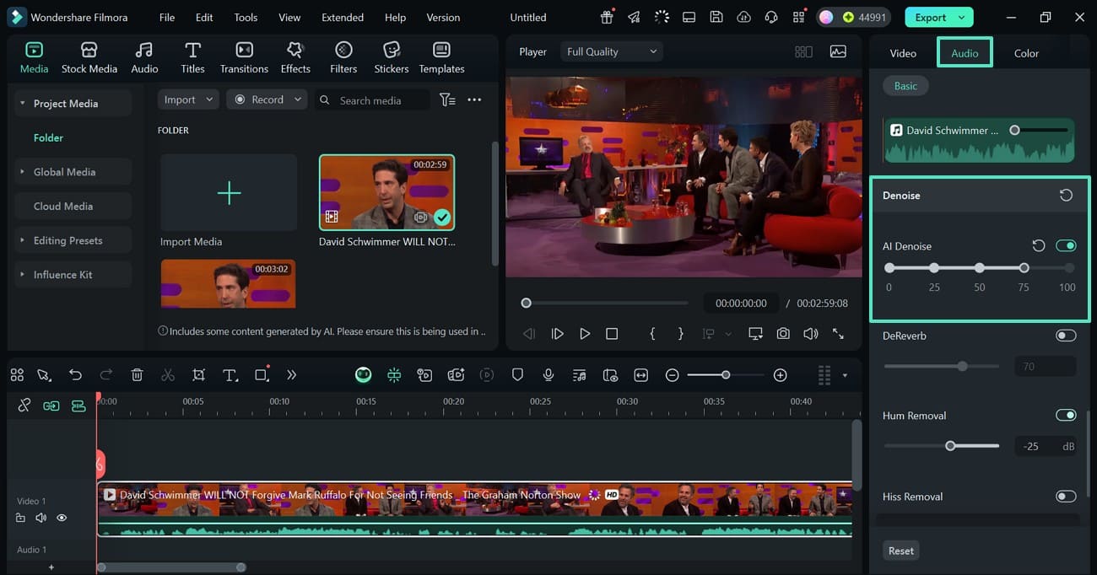Open more options ellipsis in media panel
The width and height of the screenshot is (1097, 575).
pos(474,99)
